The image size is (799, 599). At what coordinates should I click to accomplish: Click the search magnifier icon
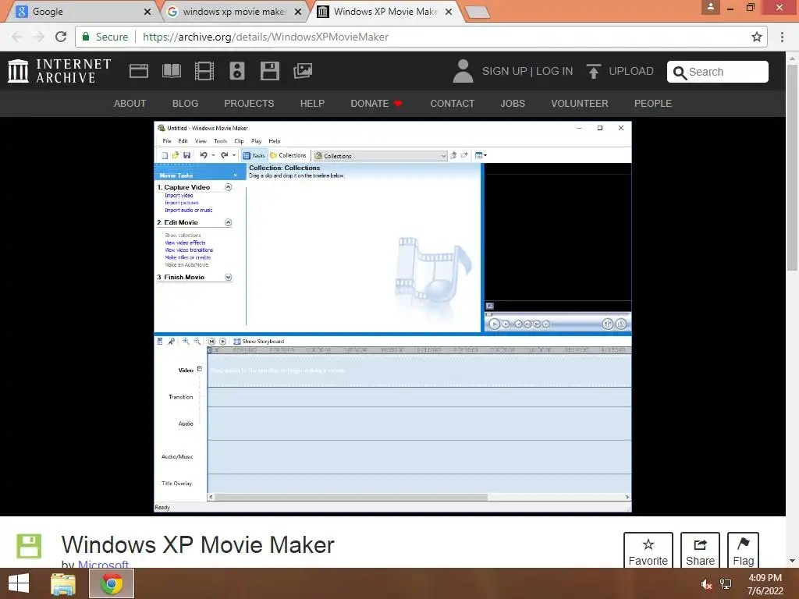coord(680,73)
